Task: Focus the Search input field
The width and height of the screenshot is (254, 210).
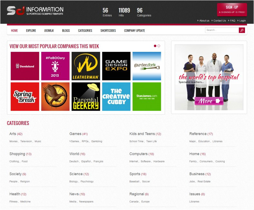Action: coord(222,30)
